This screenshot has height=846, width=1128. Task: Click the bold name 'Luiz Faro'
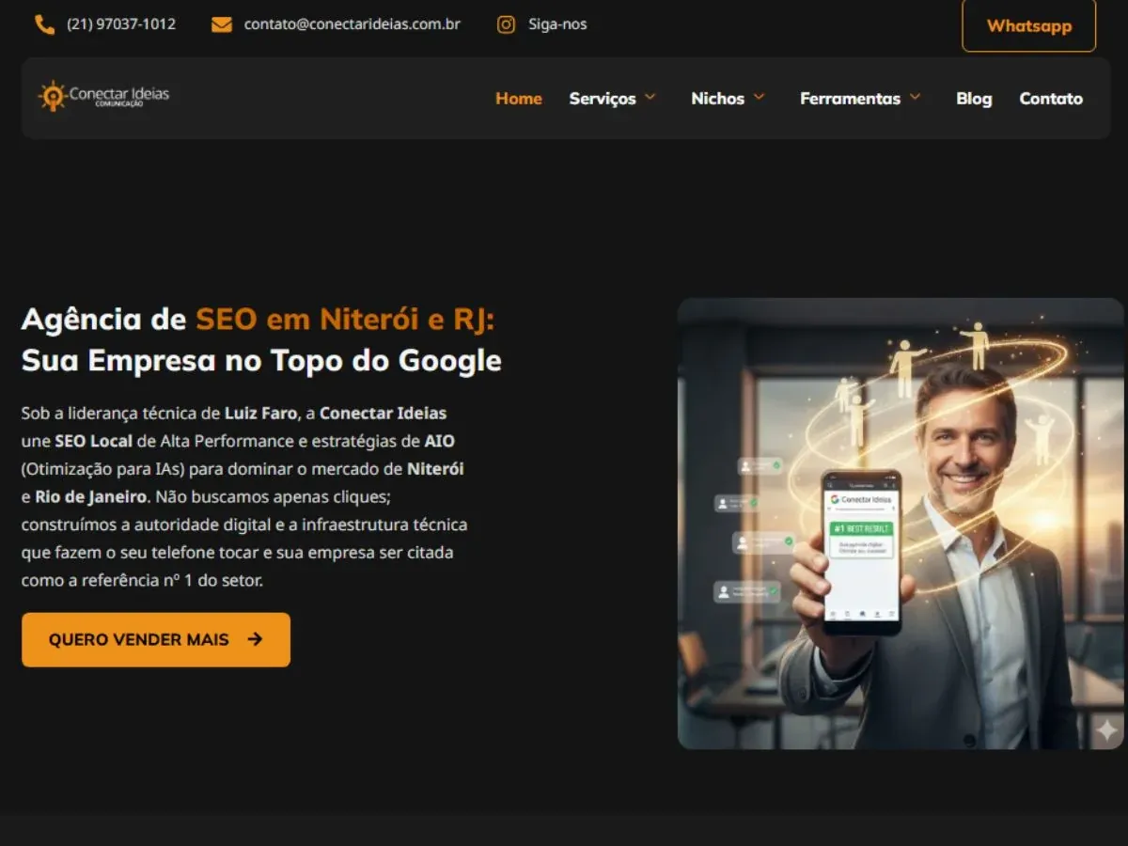click(x=260, y=413)
